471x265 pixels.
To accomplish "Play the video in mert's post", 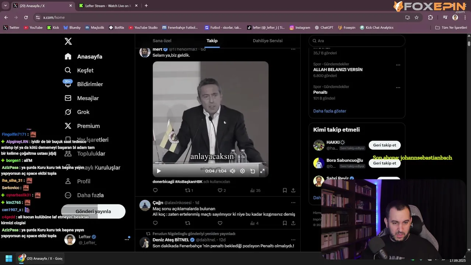I will coord(159,171).
